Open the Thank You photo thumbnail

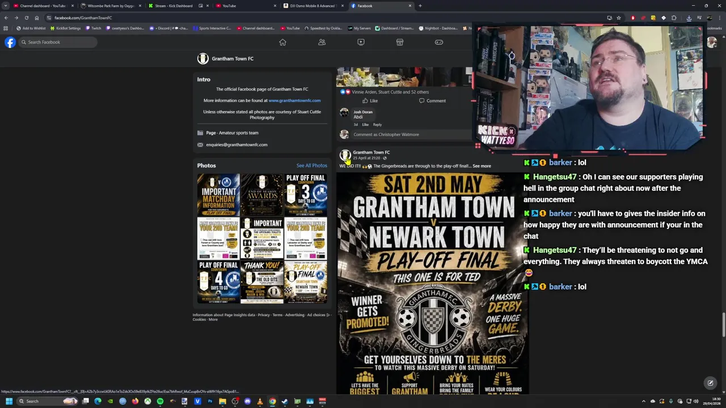[262, 282]
